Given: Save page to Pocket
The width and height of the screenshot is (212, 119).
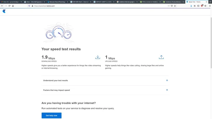Looking at the screenshot, I should click(x=172, y=6).
